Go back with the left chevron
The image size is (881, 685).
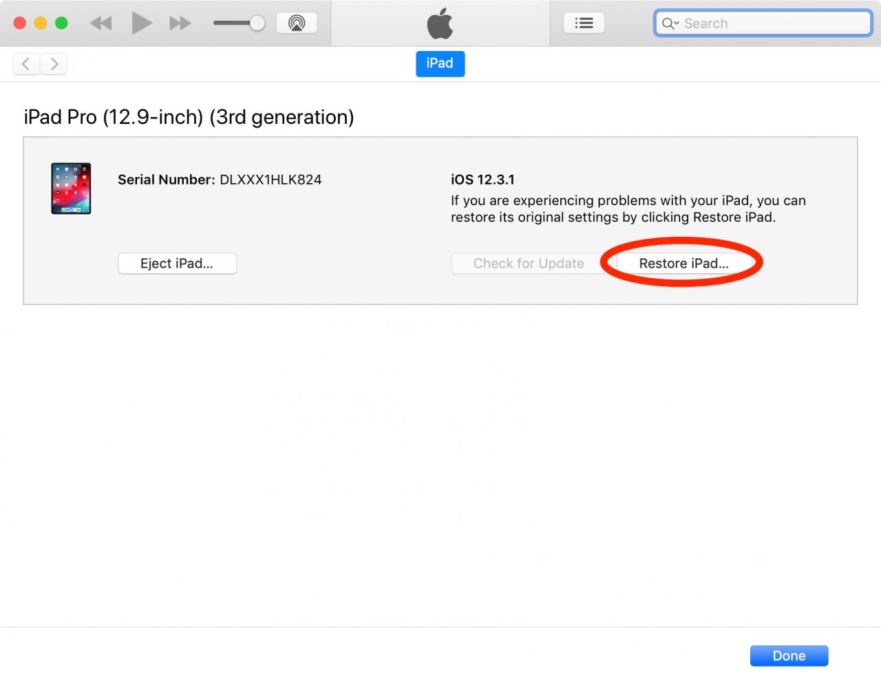tap(26, 64)
